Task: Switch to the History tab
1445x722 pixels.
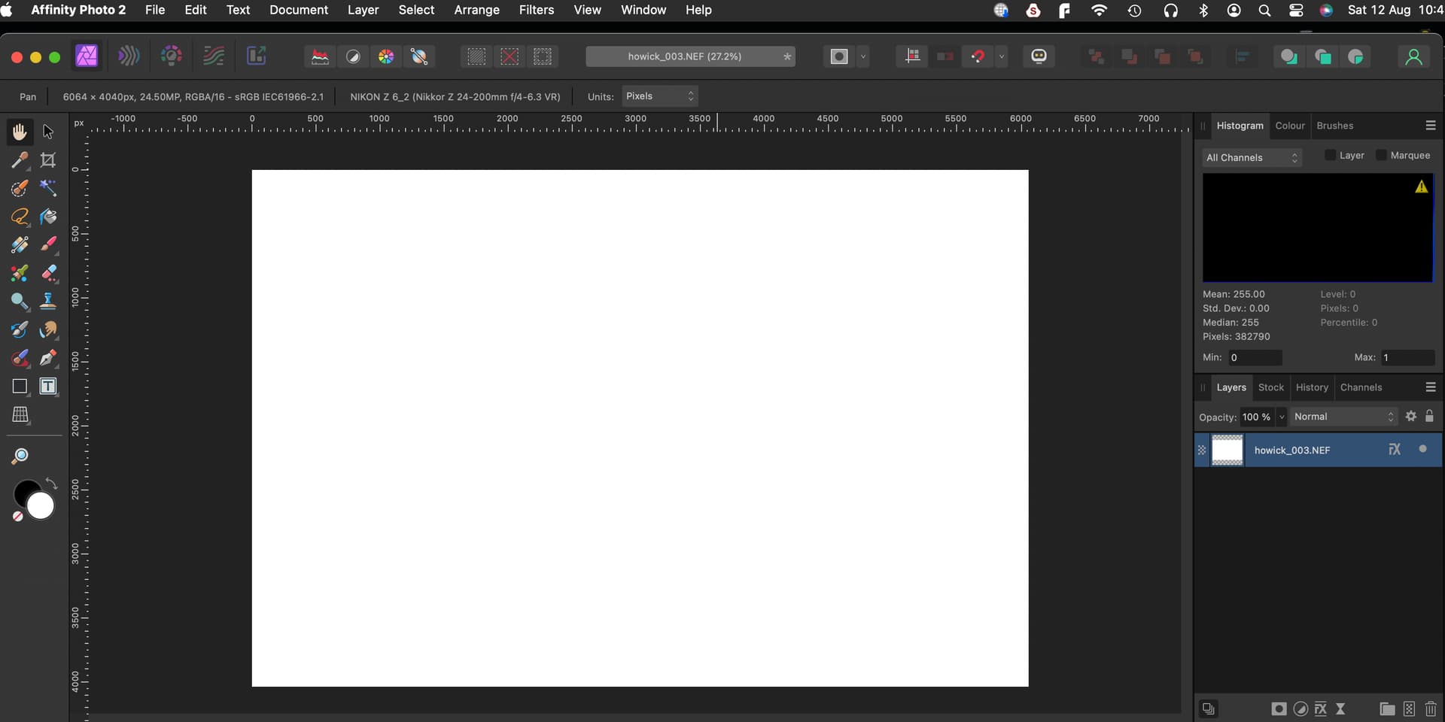Action: [x=1312, y=387]
